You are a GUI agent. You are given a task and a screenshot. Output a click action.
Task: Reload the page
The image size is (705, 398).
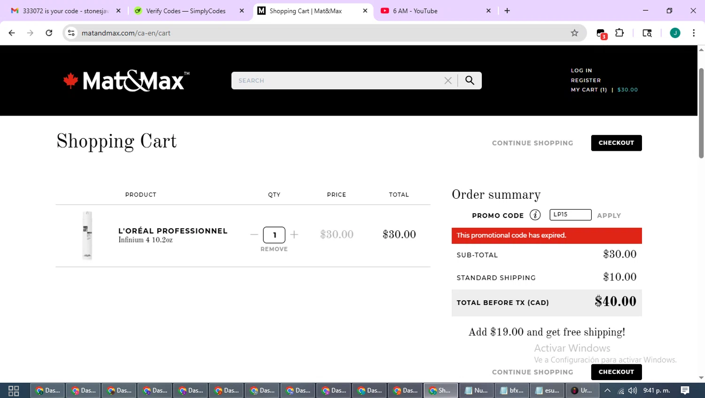49,33
